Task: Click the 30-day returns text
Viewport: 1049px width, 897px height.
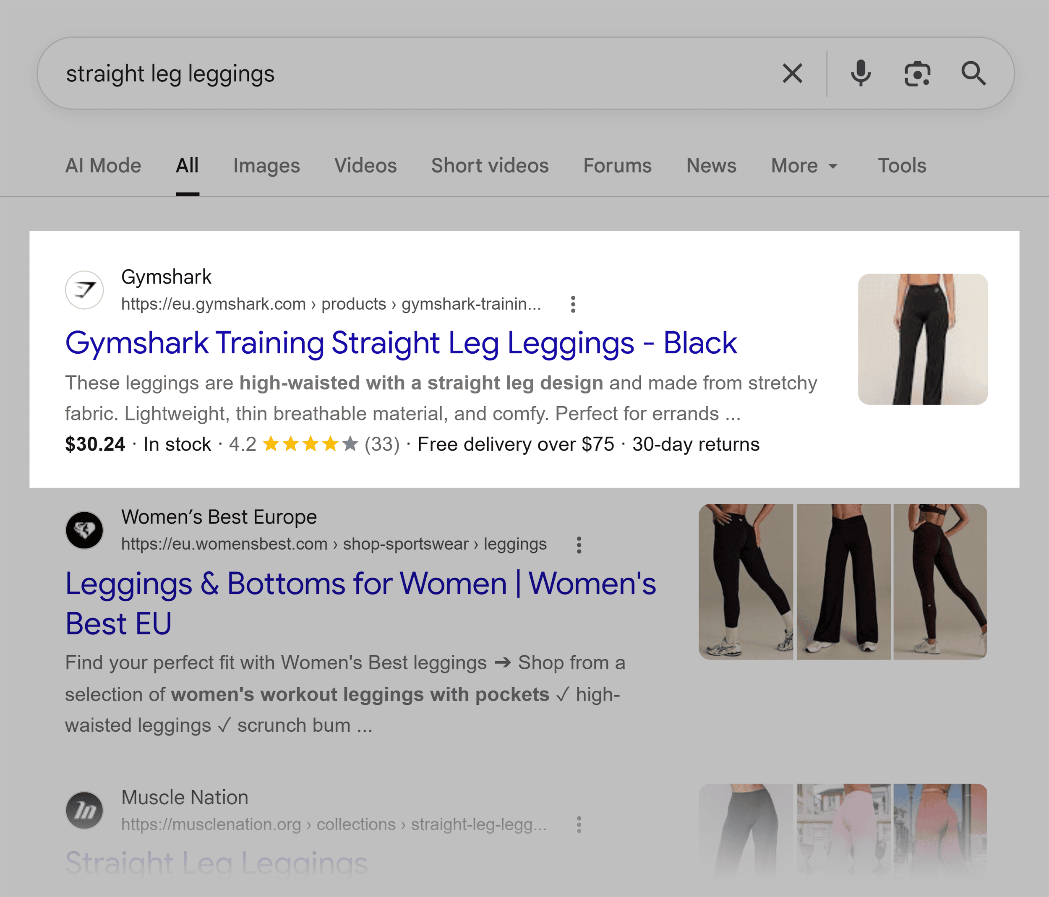Action: pos(696,444)
